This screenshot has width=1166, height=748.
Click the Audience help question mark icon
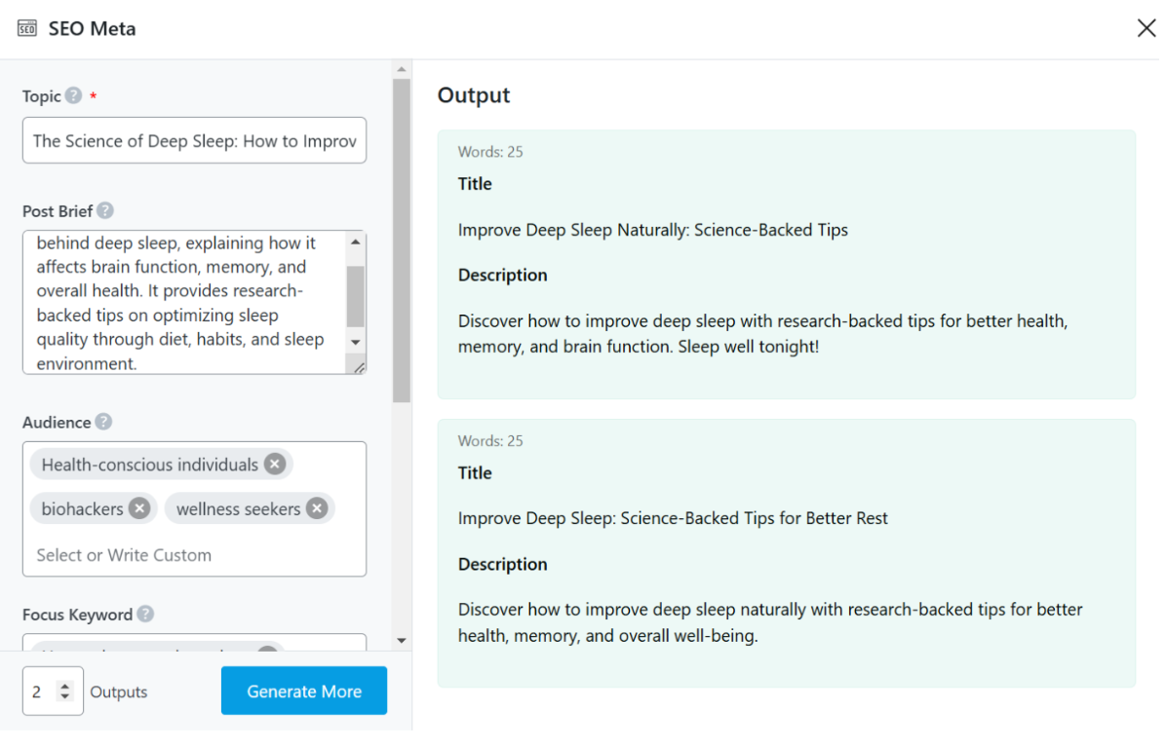pos(103,422)
